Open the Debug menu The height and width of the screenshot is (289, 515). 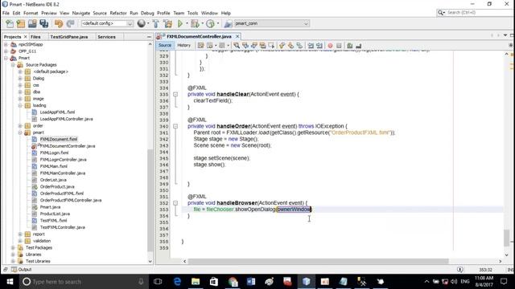(147, 13)
